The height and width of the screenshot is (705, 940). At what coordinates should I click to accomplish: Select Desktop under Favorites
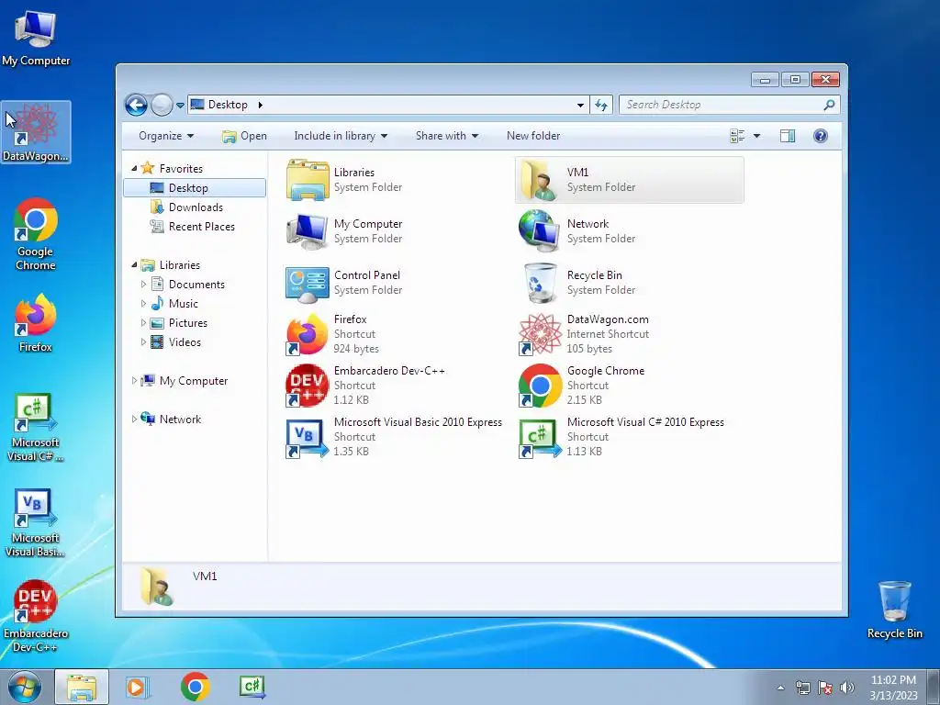(x=195, y=187)
